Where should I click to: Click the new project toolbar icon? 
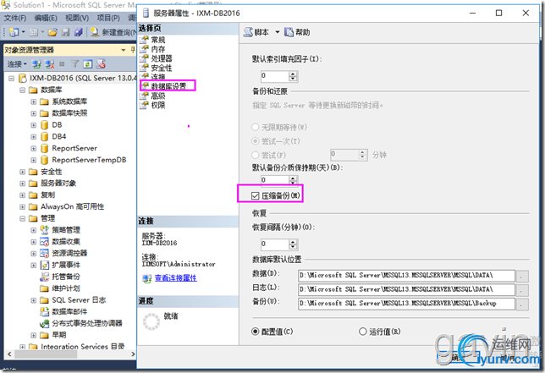(x=14, y=32)
